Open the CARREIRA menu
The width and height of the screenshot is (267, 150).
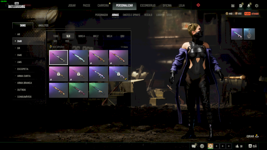point(103,5)
